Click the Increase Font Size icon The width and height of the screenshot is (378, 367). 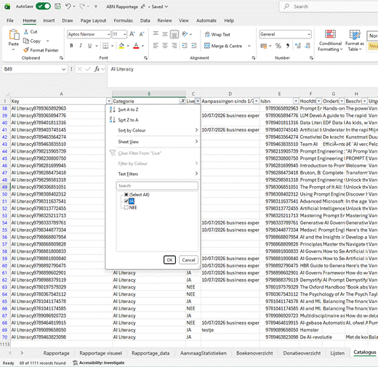point(132,34)
